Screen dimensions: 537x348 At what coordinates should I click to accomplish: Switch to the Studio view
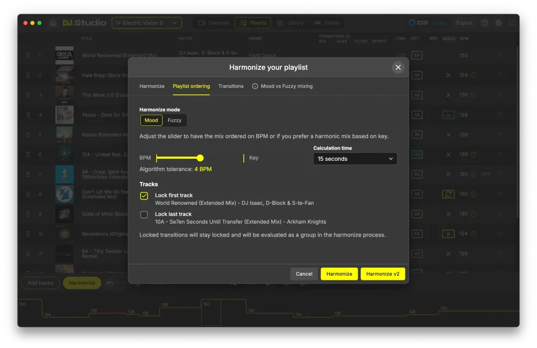326,23
